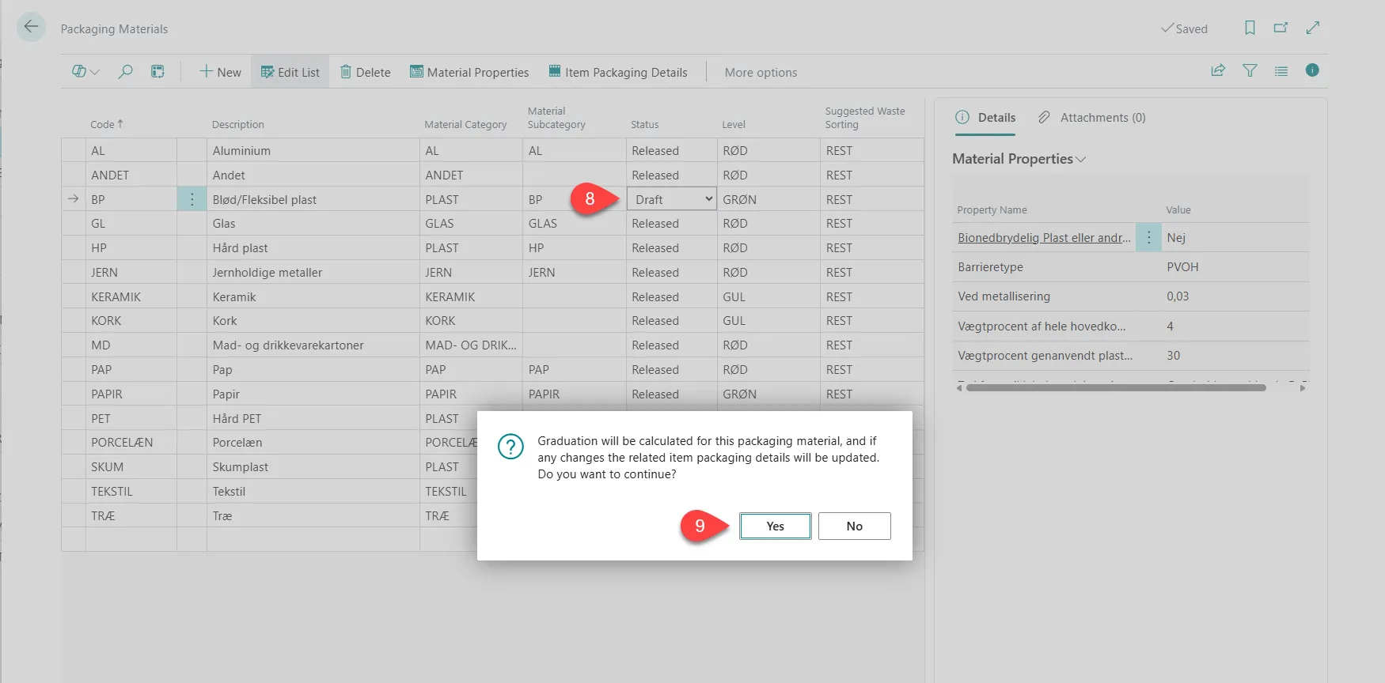This screenshot has width=1385, height=683.
Task: Select the GL code cell
Action: [131, 223]
